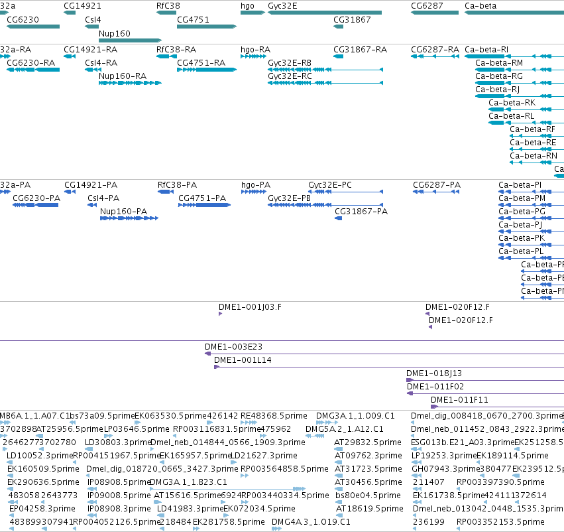Click the EK281758.5prime EST label
The image size is (564, 532).
(229, 521)
